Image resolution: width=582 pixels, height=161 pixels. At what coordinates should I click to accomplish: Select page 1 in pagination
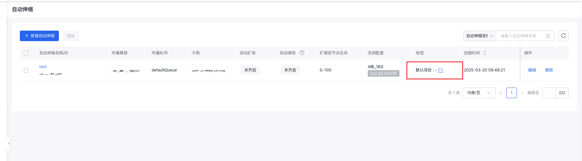click(512, 93)
